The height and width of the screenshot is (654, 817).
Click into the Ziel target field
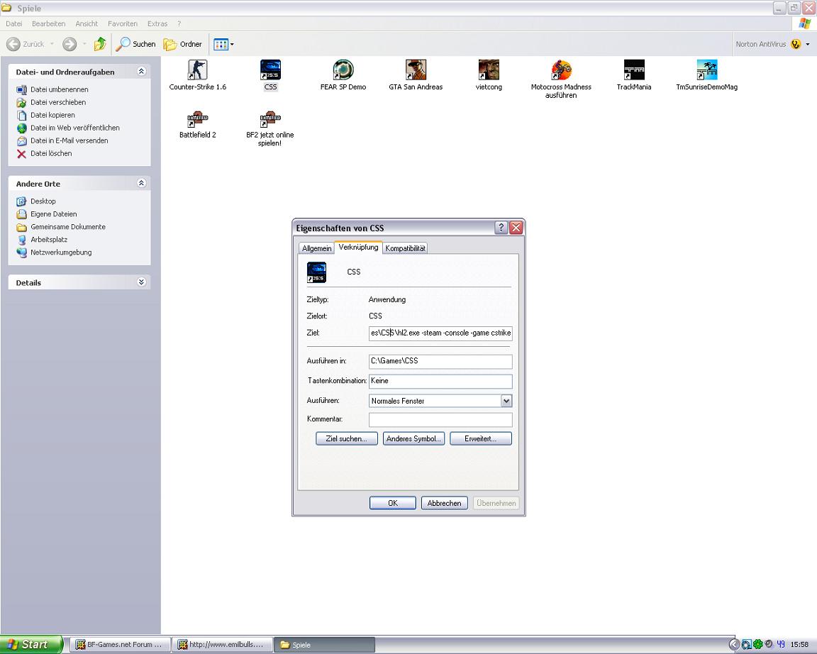(440, 333)
